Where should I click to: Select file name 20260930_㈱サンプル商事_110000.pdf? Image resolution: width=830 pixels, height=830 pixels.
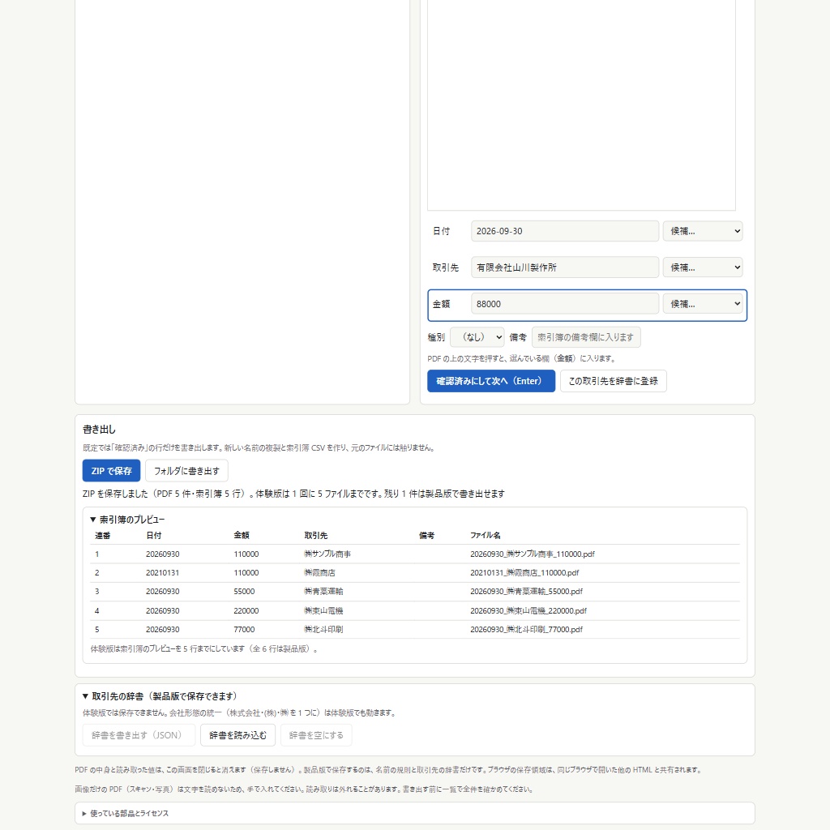tap(533, 554)
